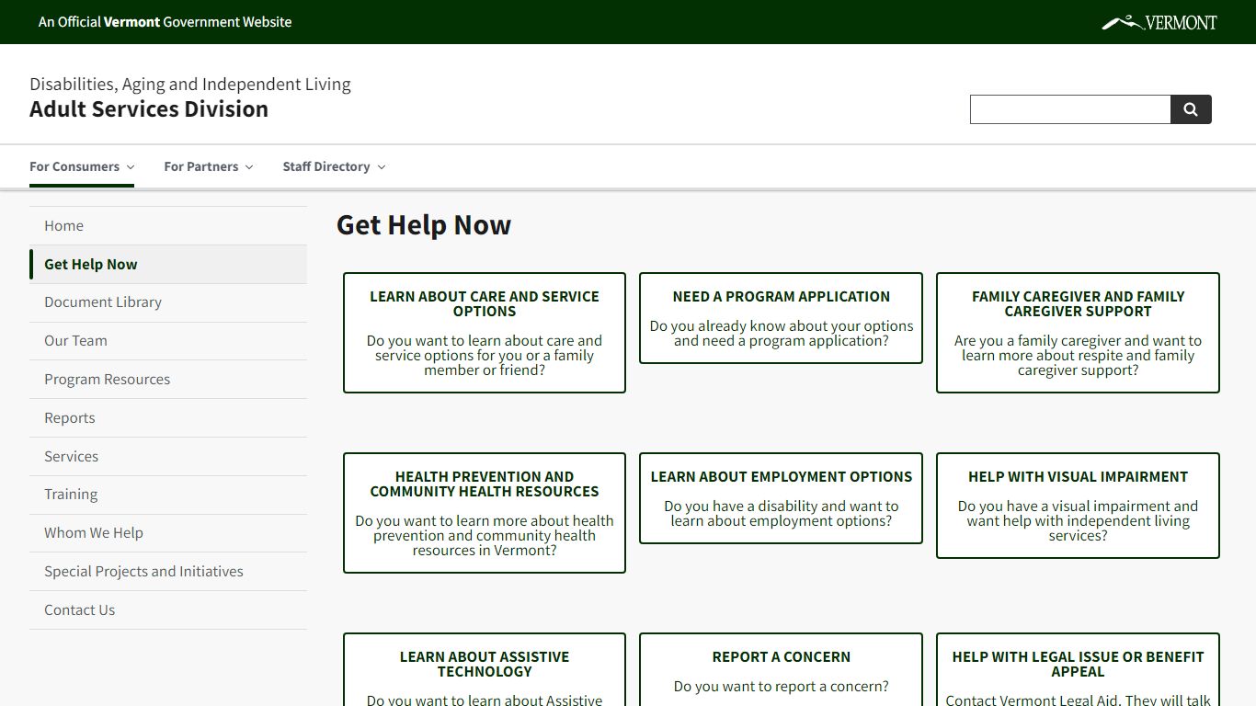The height and width of the screenshot is (706, 1256).
Task: Open Program Resources sidebar link
Action: [x=168, y=380]
